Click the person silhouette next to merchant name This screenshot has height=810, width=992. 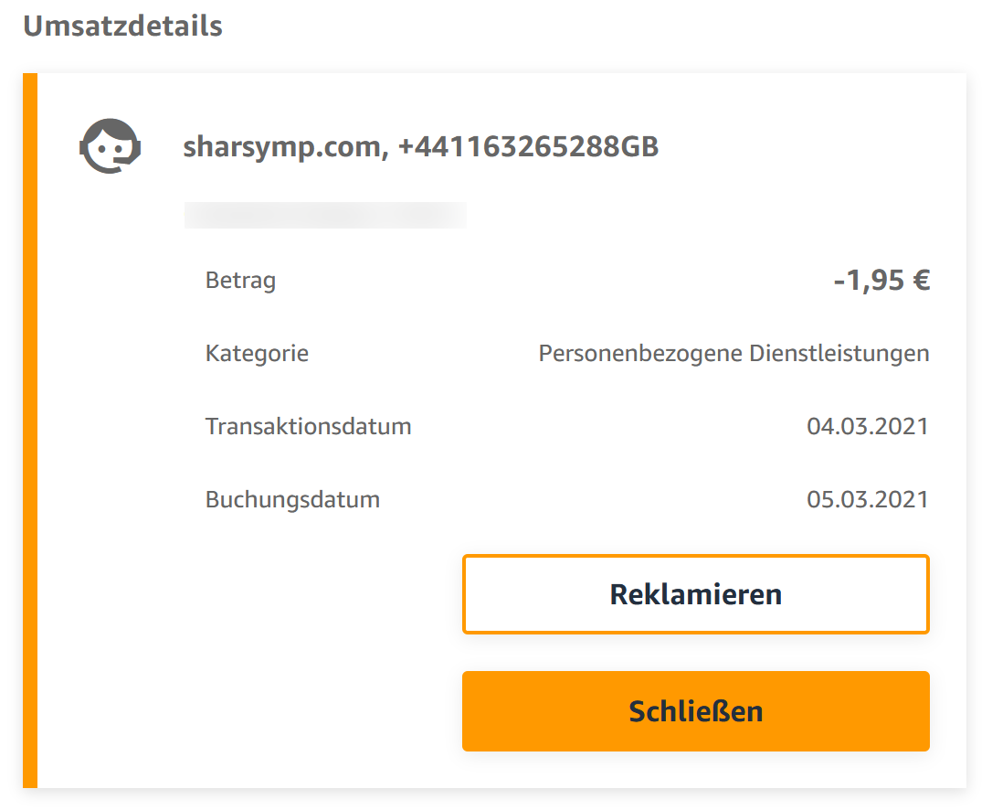point(110,144)
